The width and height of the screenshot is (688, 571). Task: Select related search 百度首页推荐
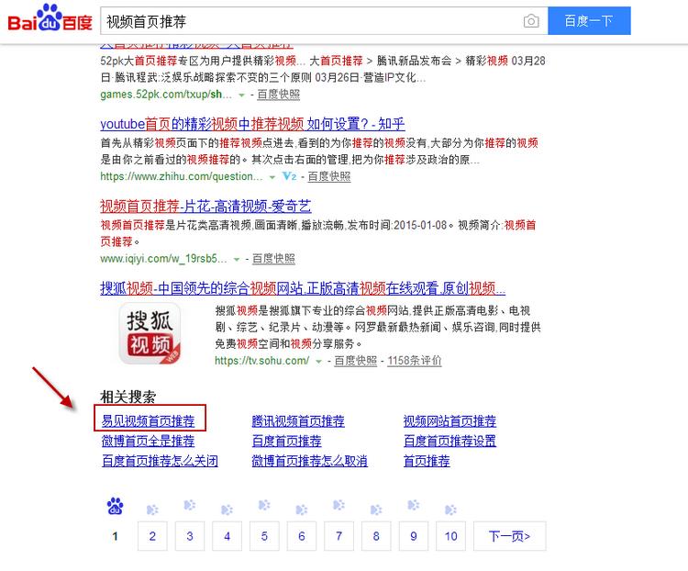coord(286,441)
